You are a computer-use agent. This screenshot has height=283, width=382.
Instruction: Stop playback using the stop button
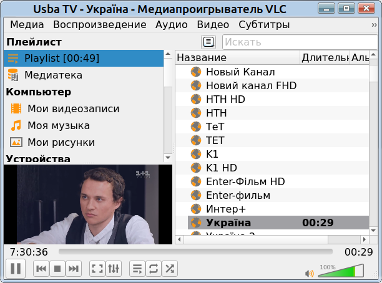(57, 269)
